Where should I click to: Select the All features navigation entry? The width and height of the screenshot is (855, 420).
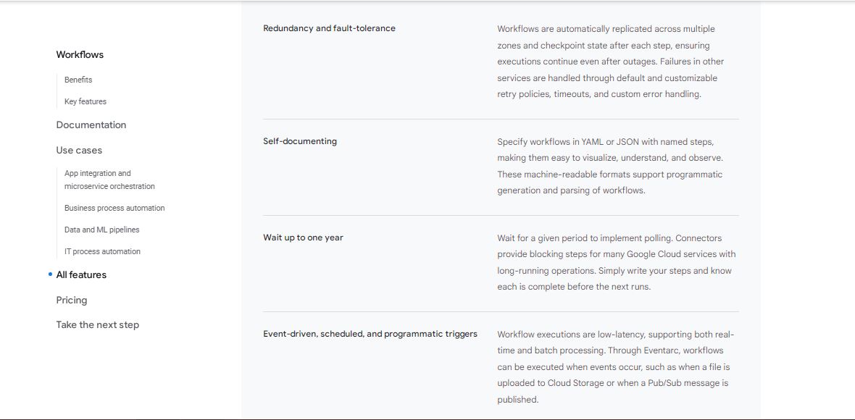(x=81, y=274)
